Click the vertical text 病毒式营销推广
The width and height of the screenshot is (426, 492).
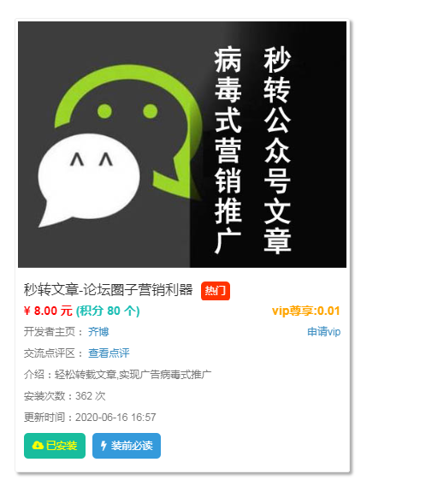[228, 150]
